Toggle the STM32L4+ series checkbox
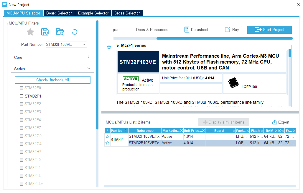This screenshot has height=193, width=303. point(22,184)
